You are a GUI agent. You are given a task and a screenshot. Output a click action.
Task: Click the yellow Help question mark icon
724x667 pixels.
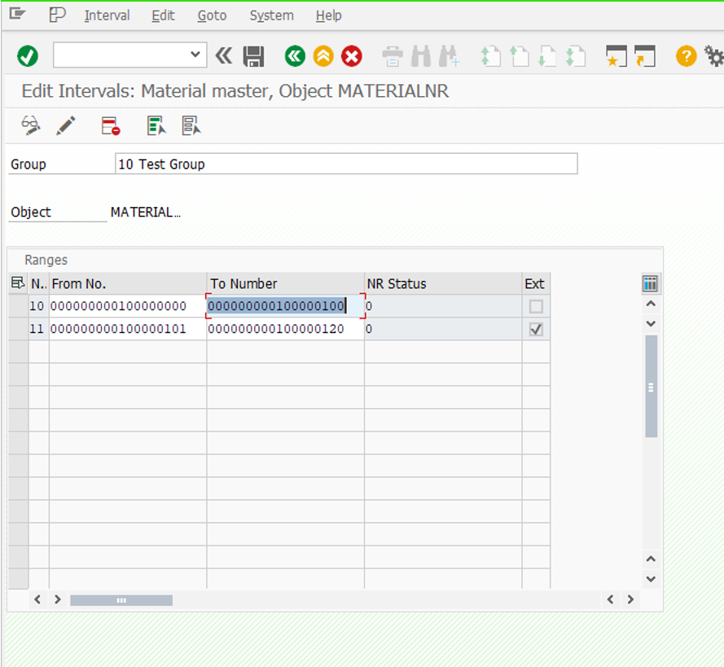[x=686, y=56]
